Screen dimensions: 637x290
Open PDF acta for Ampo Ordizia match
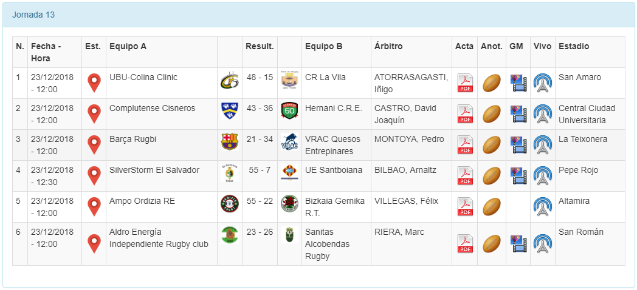[465, 206]
